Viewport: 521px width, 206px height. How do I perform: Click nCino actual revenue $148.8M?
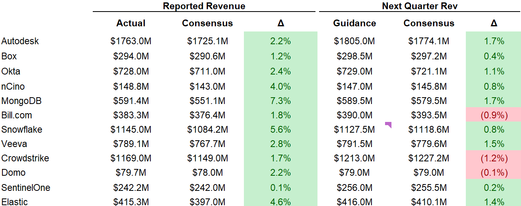click(x=131, y=86)
